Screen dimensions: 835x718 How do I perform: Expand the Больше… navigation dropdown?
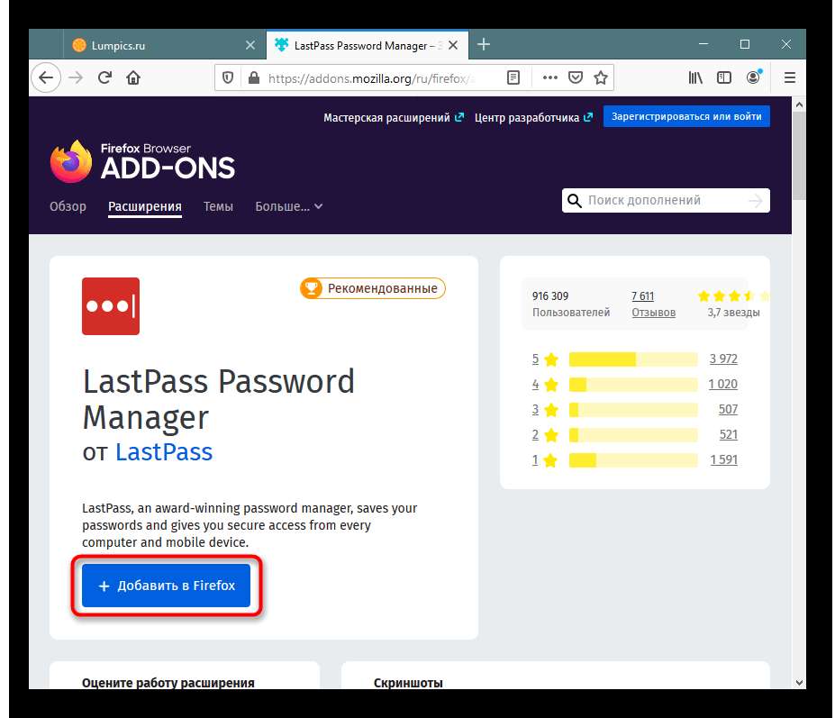point(288,206)
